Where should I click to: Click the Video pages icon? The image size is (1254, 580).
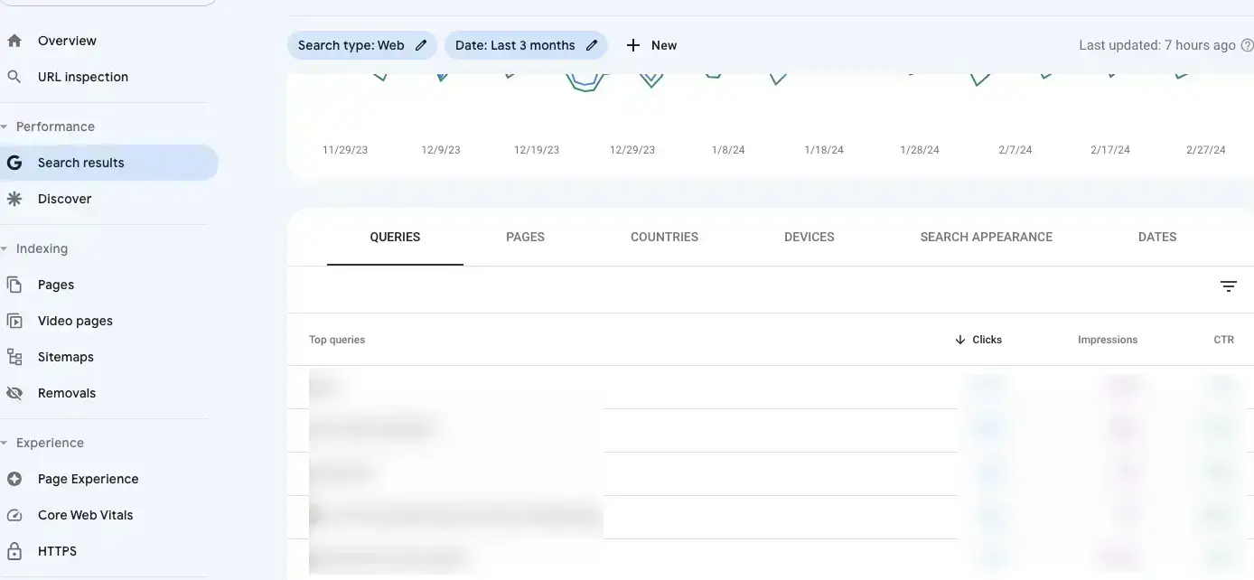(14, 321)
